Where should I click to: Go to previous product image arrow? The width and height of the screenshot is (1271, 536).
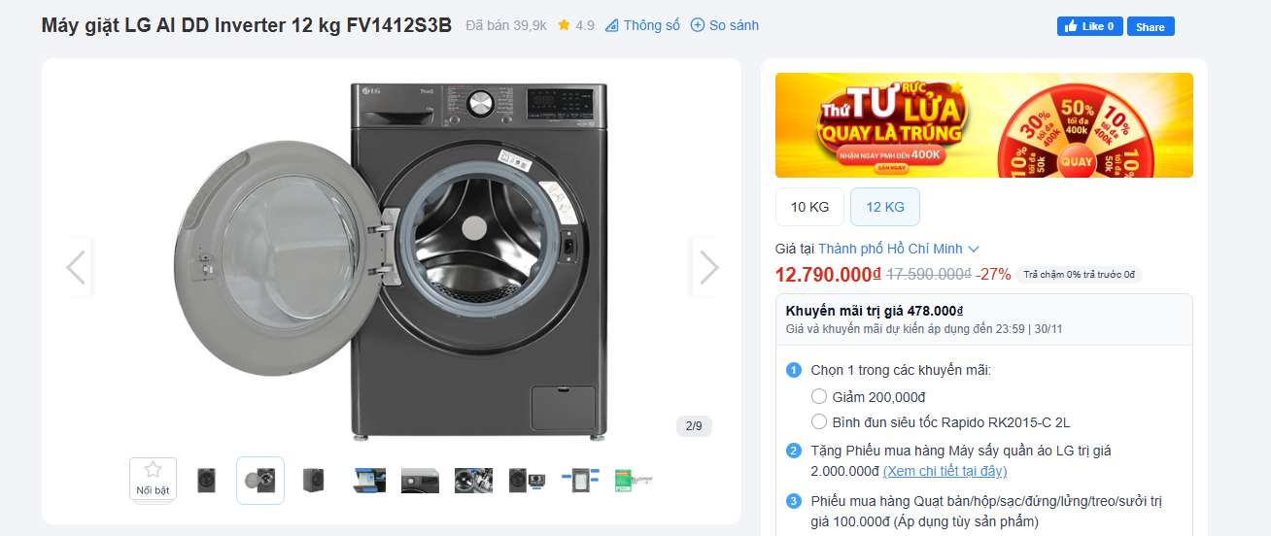click(x=76, y=267)
